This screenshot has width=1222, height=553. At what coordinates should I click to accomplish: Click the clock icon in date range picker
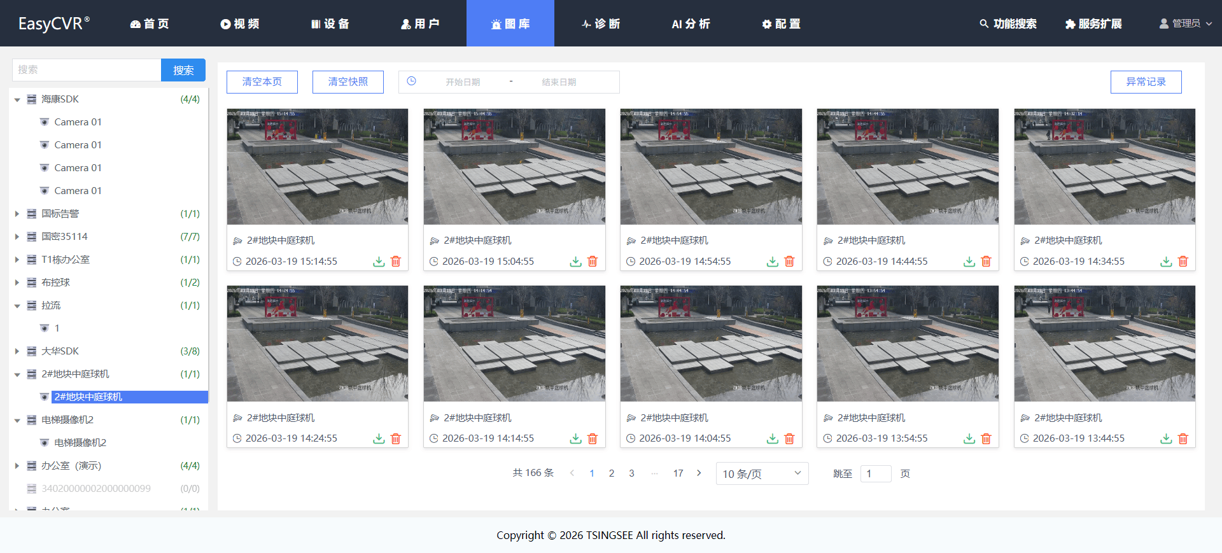pyautogui.click(x=411, y=81)
